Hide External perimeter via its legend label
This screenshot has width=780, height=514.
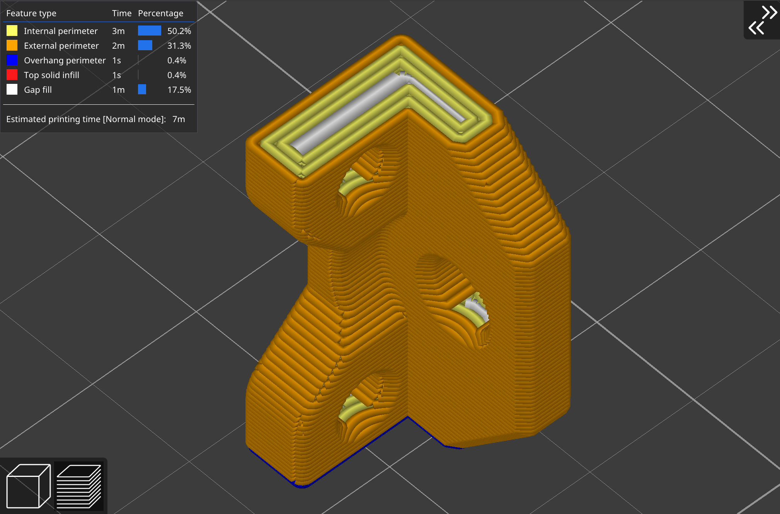61,46
